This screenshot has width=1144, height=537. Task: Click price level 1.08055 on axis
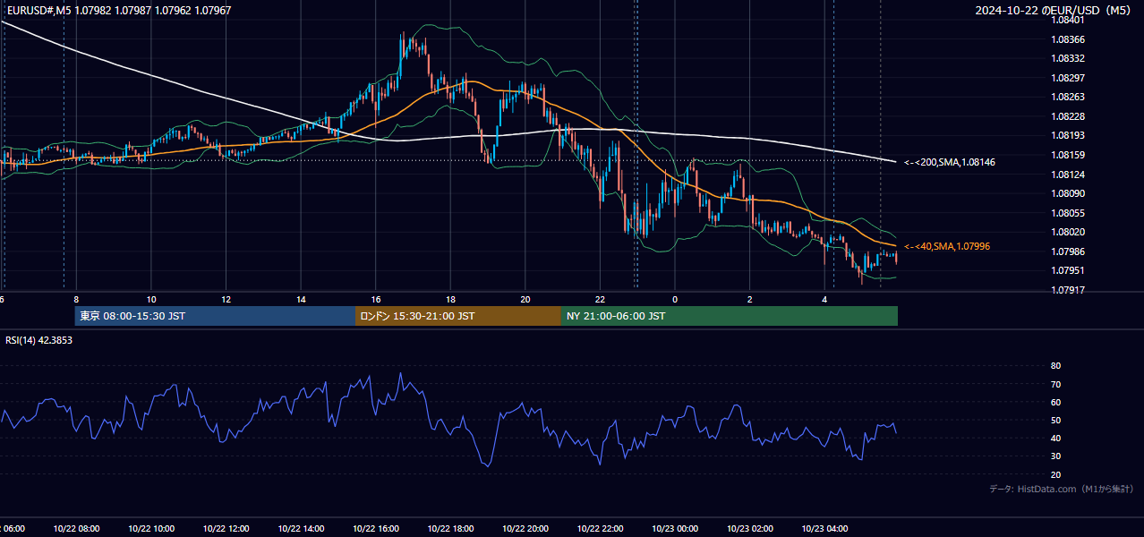click(x=1069, y=213)
